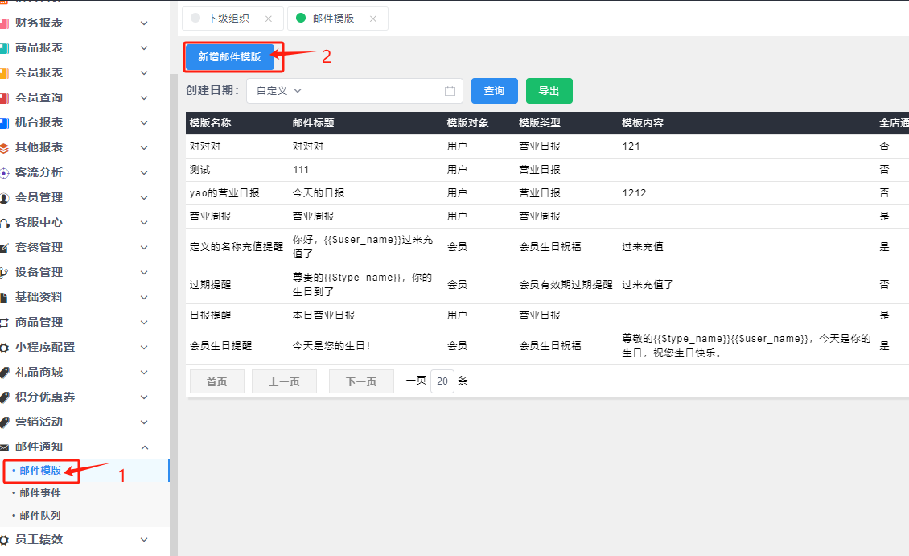Click the 小程序配置 gear icon
This screenshot has width=909, height=556.
point(4,348)
